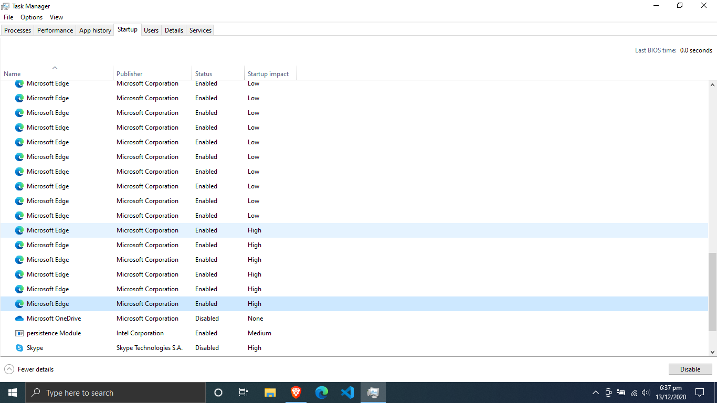717x403 pixels.
Task: Sort by the Status column header
Action: coord(218,74)
